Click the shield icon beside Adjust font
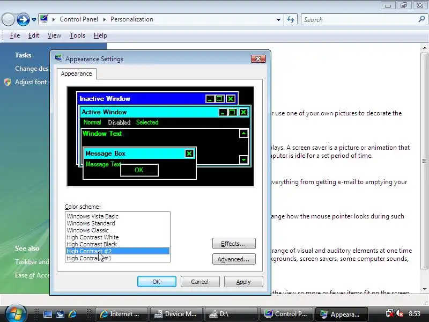This screenshot has height=322, width=429. pos(8,82)
